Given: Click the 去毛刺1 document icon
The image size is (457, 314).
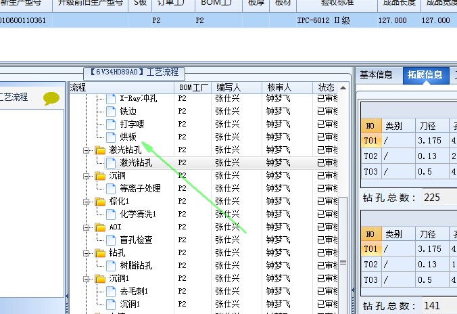Looking at the screenshot, I should click(111, 291).
